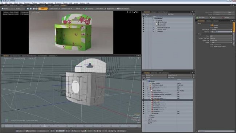Open the Work Plane dropdown
236x133 pixels.
tap(101, 9)
